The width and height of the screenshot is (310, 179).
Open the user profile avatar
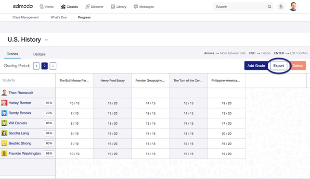[x=293, y=7]
